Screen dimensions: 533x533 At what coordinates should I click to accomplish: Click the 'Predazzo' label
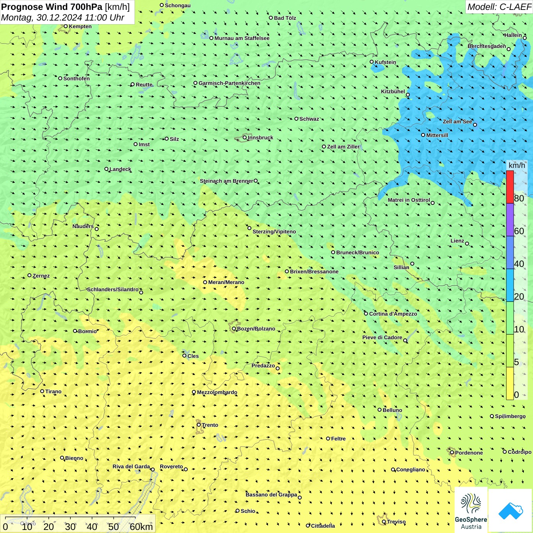tap(263, 365)
